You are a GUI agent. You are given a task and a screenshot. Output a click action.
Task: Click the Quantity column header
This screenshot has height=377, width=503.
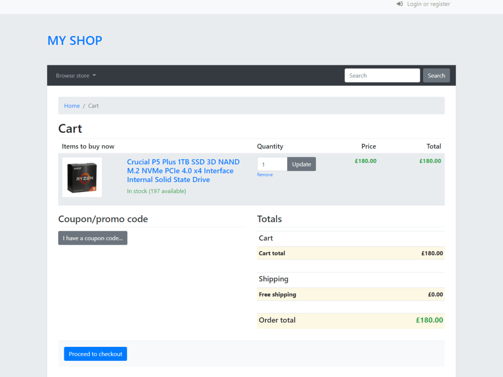[270, 146]
